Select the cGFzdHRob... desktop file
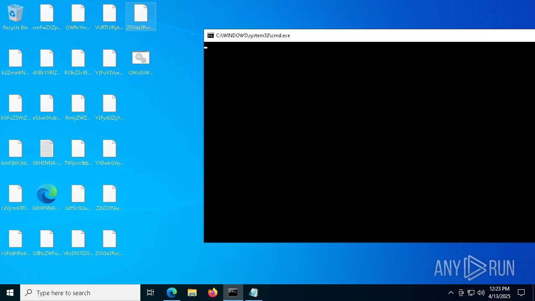The image size is (535, 301). (15, 243)
